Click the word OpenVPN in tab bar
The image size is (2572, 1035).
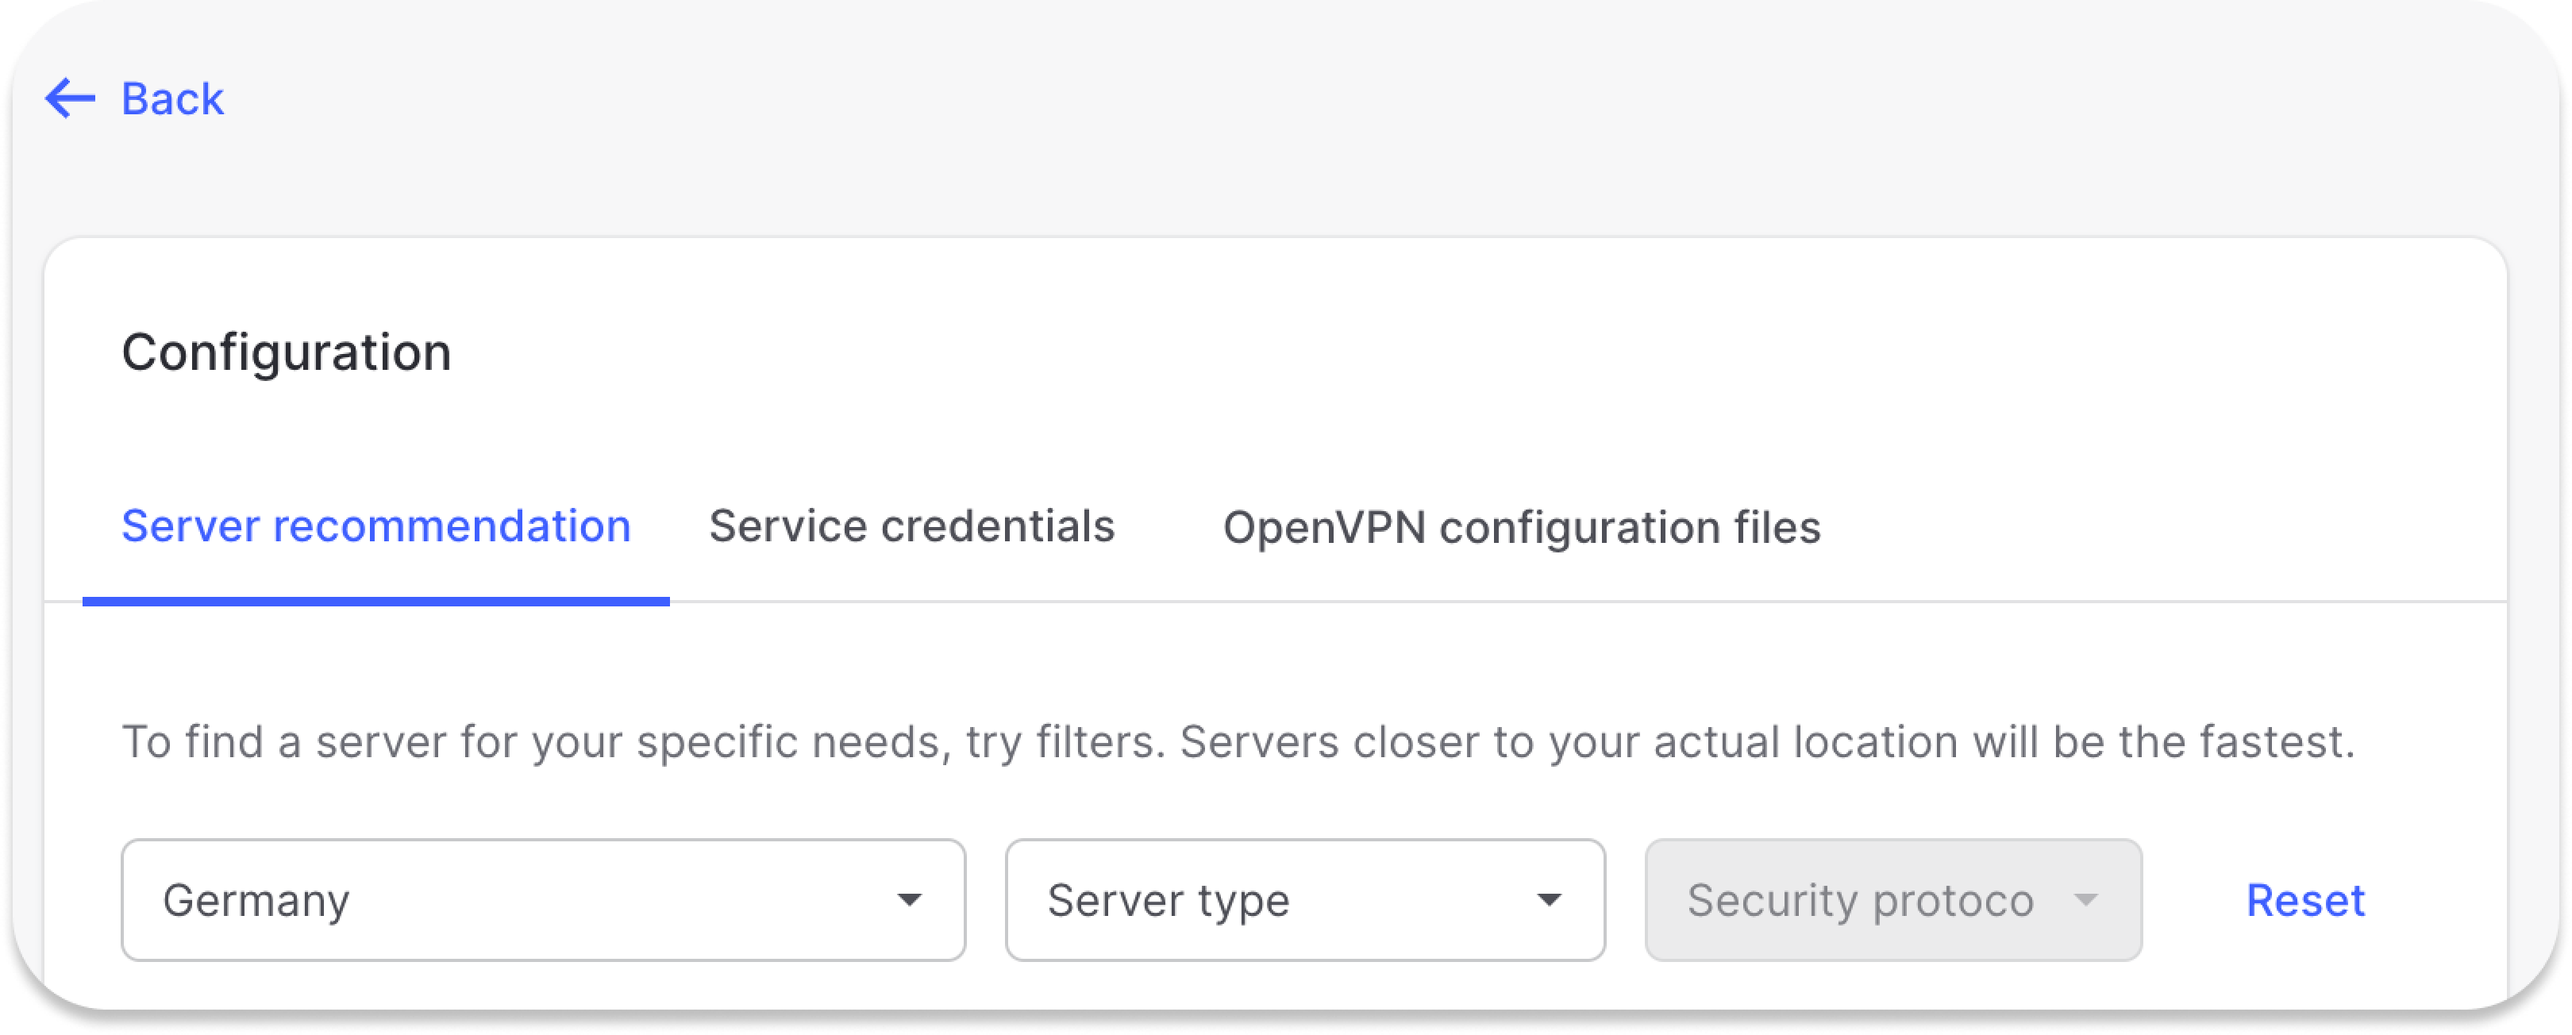tap(1324, 527)
